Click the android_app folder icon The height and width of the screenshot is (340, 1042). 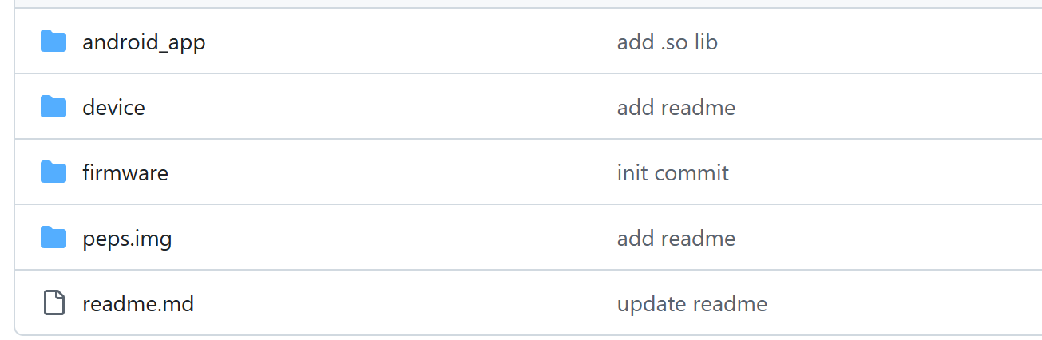pyautogui.click(x=53, y=41)
